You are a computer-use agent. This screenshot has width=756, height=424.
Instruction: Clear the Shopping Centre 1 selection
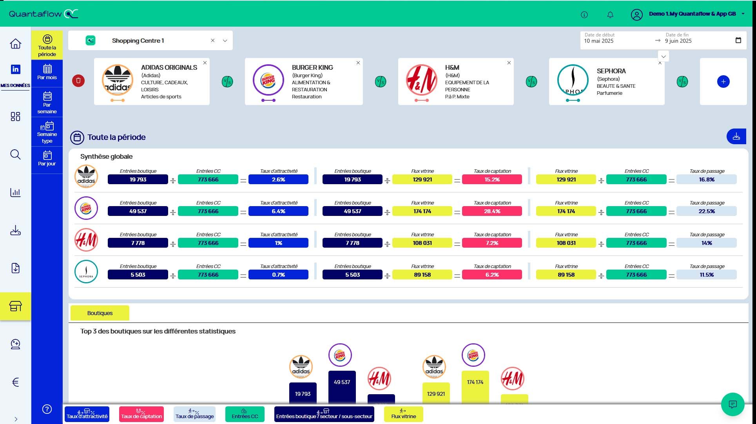pyautogui.click(x=213, y=40)
